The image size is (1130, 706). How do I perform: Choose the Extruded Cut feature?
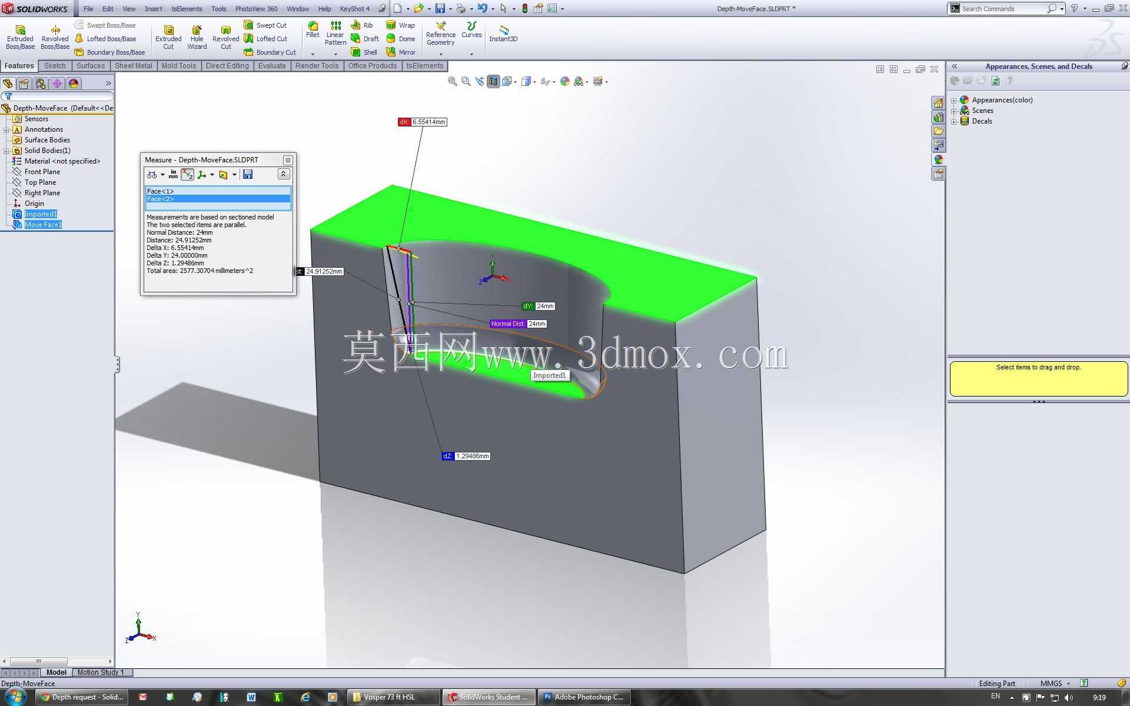(x=168, y=38)
